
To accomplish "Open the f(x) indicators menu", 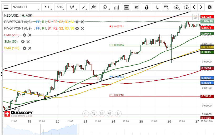I will pos(94,7).
